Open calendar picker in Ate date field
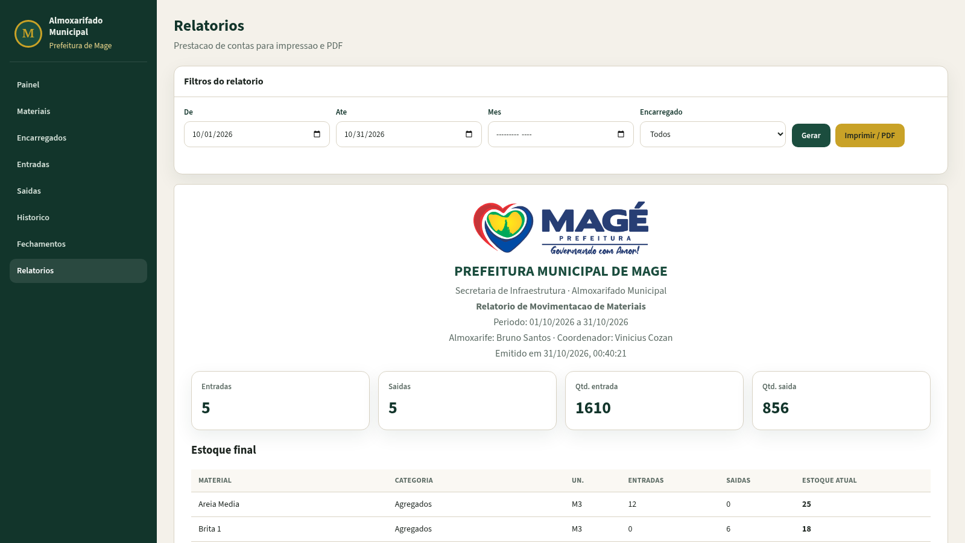The width and height of the screenshot is (965, 543). click(469, 134)
